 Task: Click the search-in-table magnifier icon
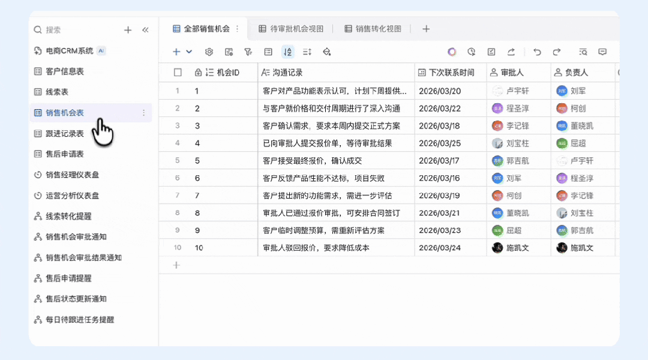point(581,52)
